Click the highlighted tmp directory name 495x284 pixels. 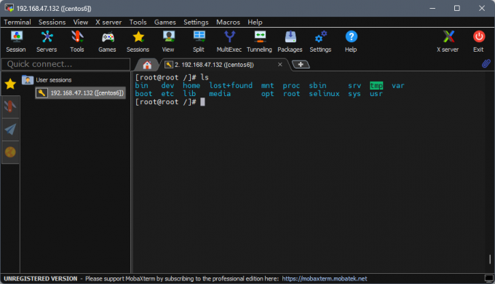tap(376, 86)
